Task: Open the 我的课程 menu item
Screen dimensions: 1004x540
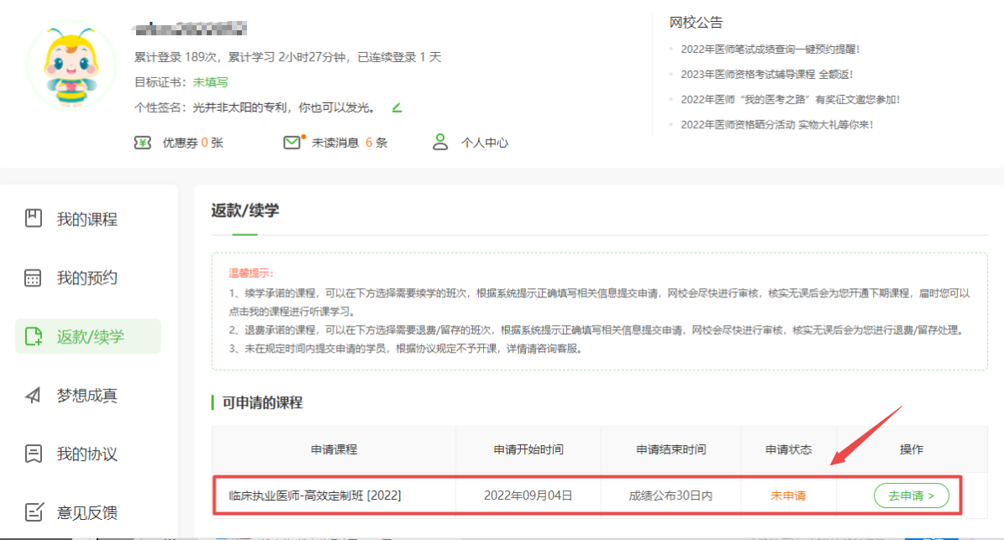Action: coord(87,219)
